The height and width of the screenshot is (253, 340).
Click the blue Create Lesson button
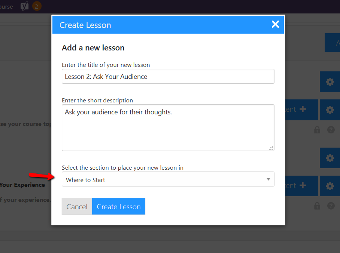(119, 206)
